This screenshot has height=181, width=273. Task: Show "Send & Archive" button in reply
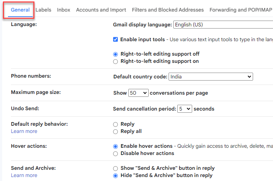pyautogui.click(x=116, y=168)
